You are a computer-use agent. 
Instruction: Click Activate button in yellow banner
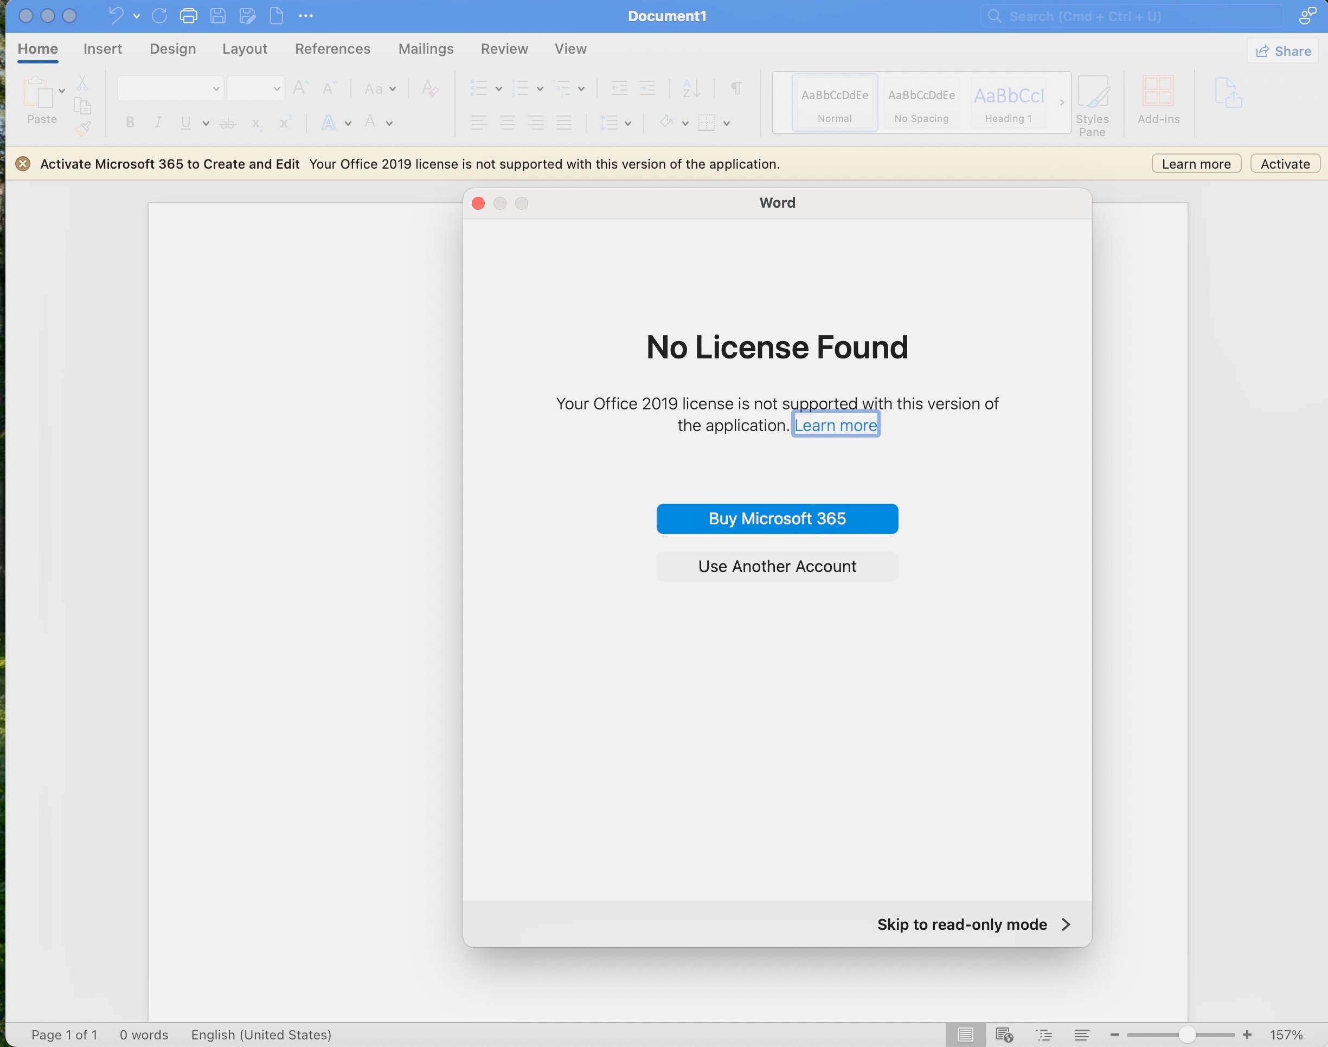1285,164
